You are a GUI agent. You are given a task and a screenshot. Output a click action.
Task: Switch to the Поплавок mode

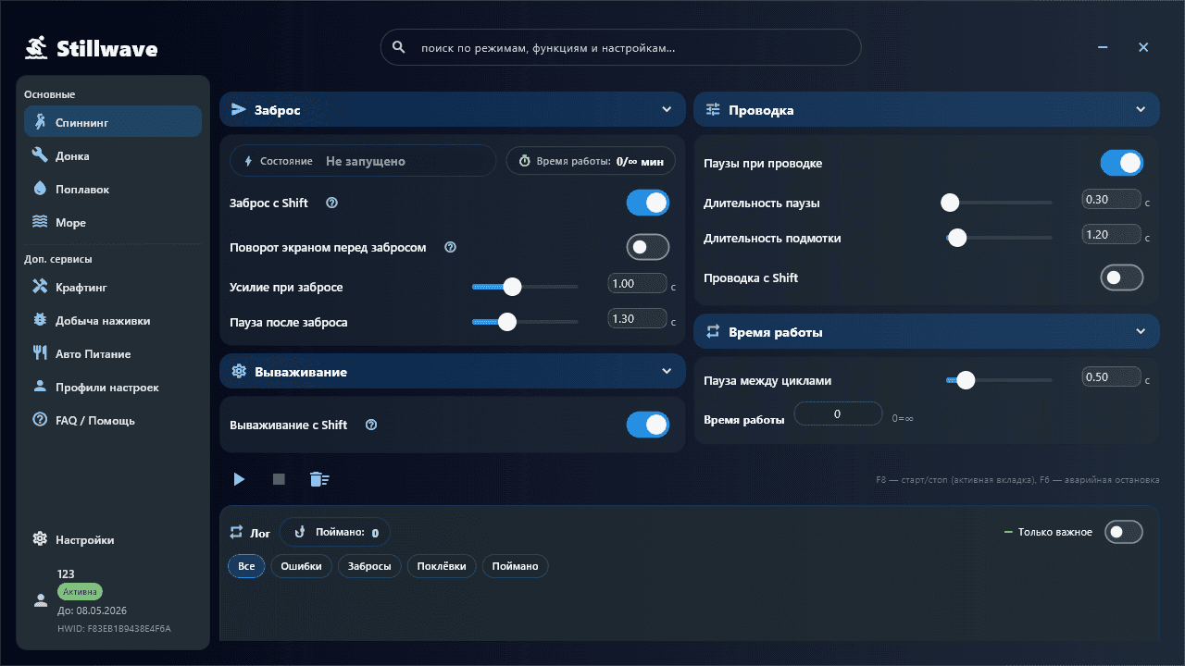pyautogui.click(x=112, y=189)
